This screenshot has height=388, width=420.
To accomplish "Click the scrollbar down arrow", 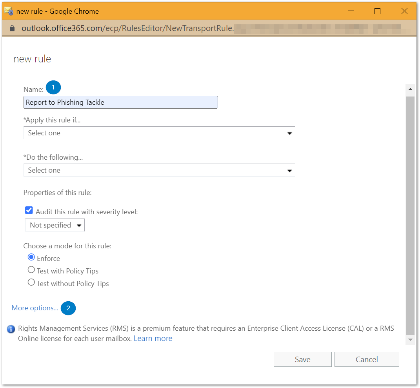I will [410, 340].
